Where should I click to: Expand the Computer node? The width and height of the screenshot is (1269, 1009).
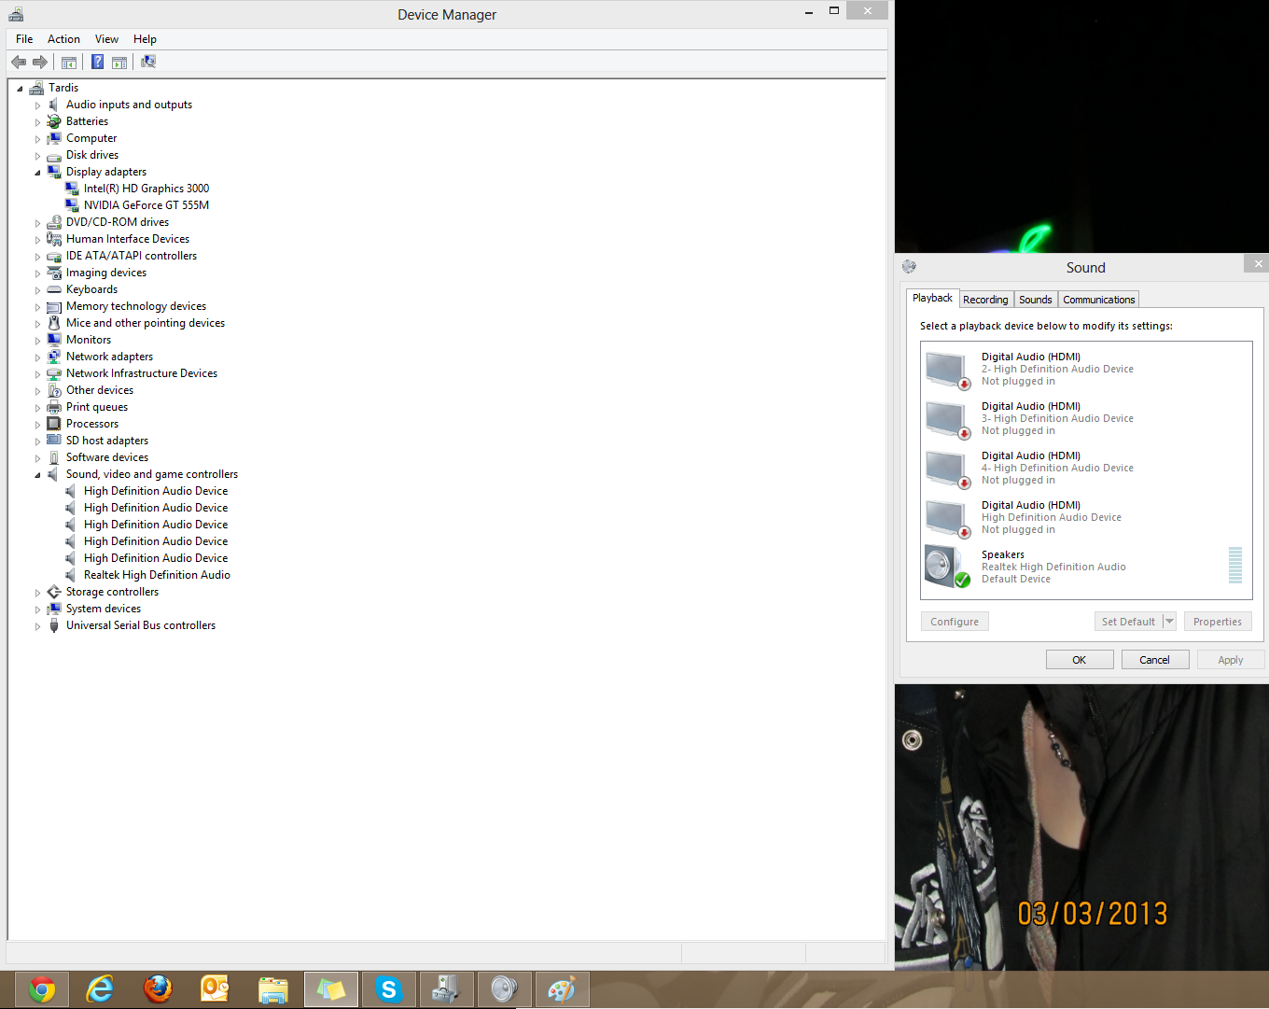[38, 139]
